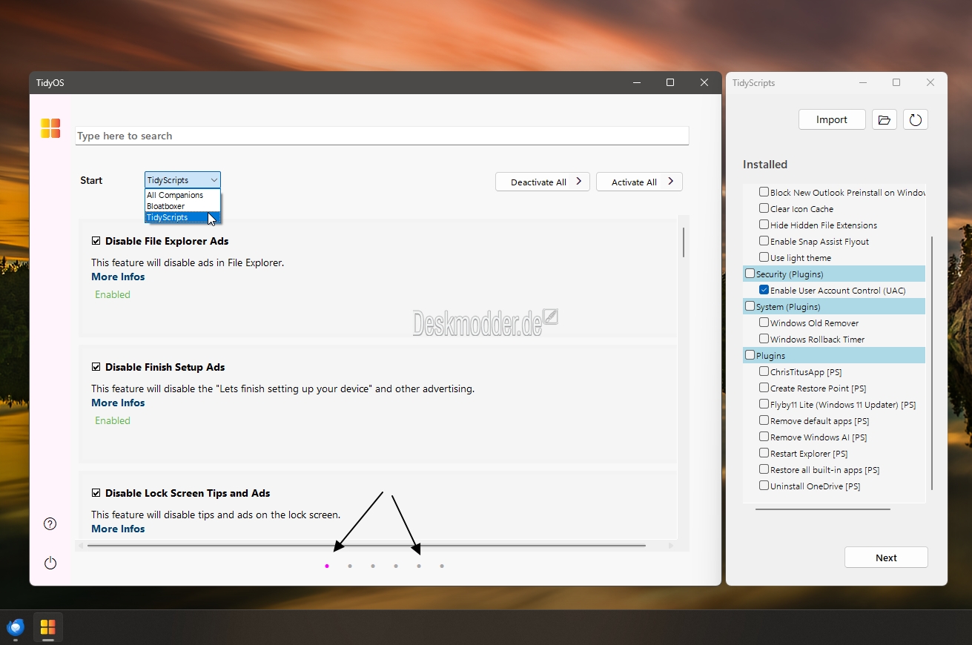Go to sixth page indicator dot

[x=442, y=566]
